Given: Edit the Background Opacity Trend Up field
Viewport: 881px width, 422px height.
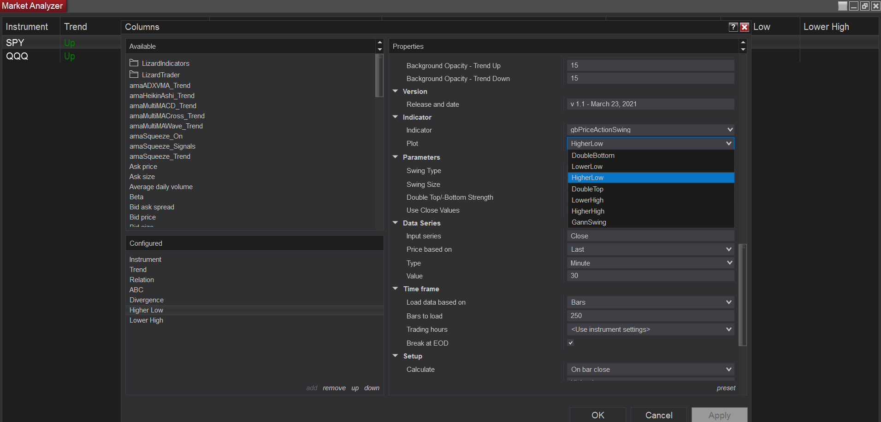Looking at the screenshot, I should tap(650, 65).
